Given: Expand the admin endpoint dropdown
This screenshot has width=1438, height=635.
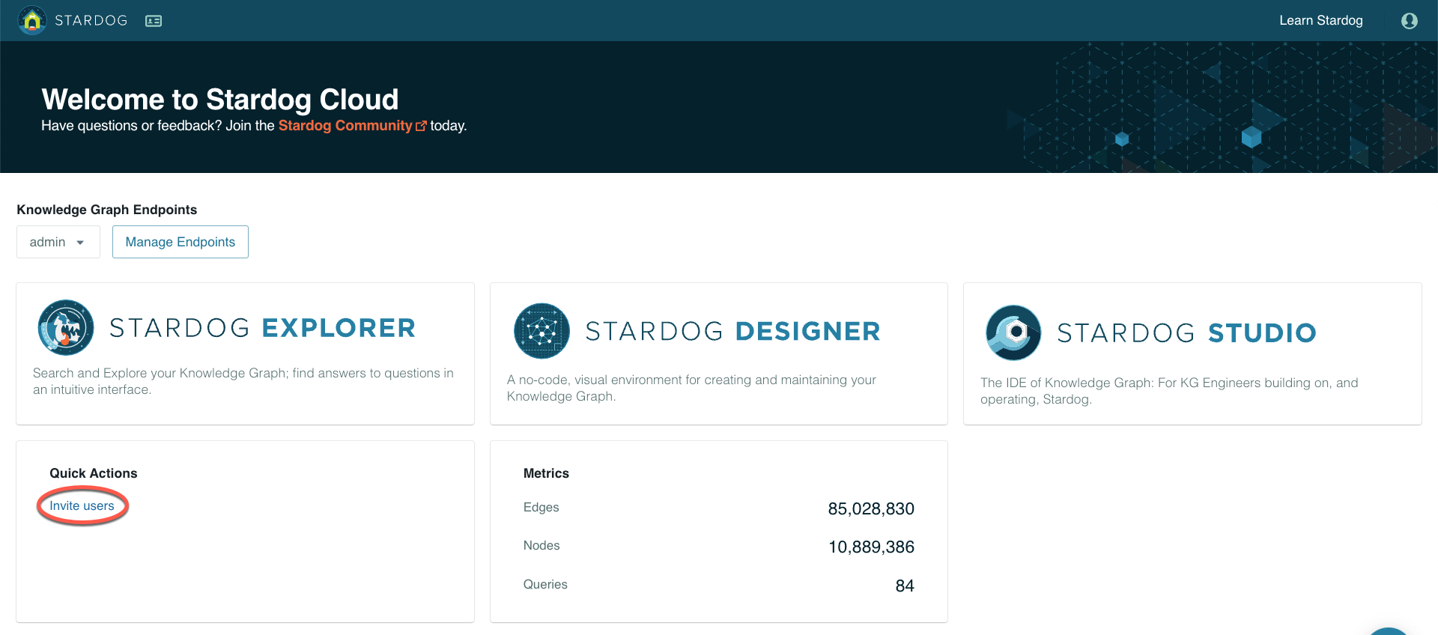Looking at the screenshot, I should (x=58, y=242).
